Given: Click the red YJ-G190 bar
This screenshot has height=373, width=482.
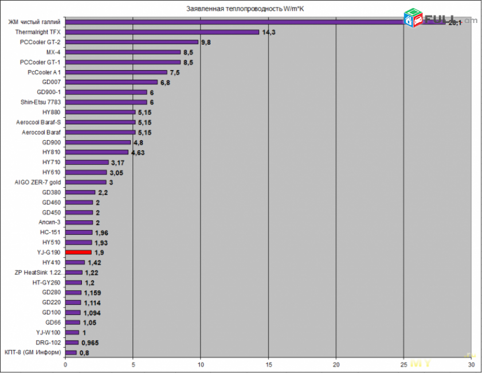Looking at the screenshot, I should [79, 252].
